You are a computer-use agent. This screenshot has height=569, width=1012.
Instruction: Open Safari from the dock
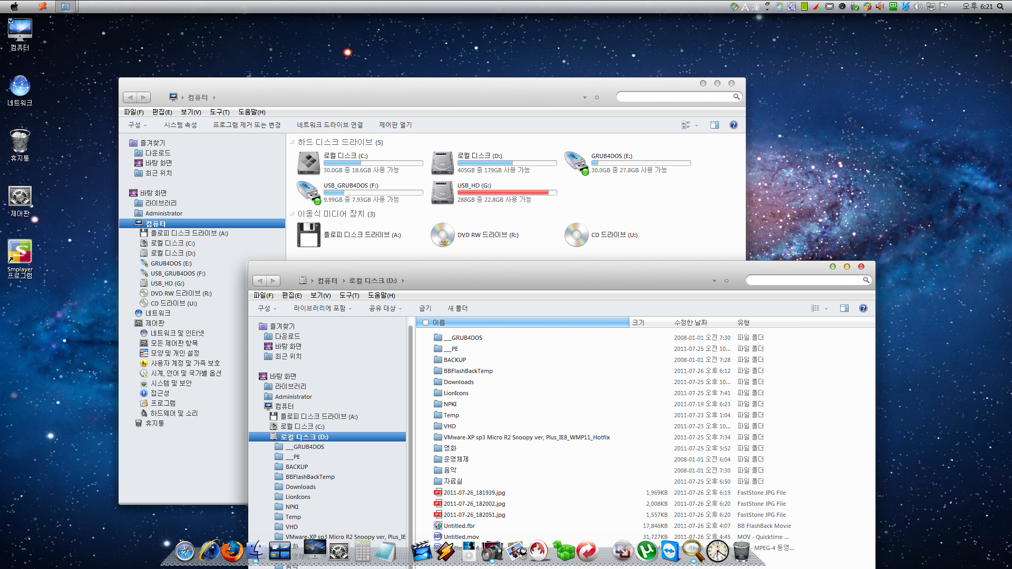[185, 551]
